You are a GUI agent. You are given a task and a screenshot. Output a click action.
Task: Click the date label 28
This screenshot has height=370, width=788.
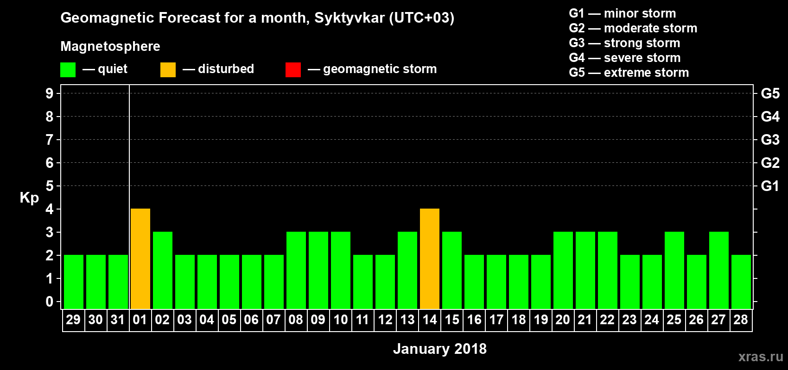point(741,320)
